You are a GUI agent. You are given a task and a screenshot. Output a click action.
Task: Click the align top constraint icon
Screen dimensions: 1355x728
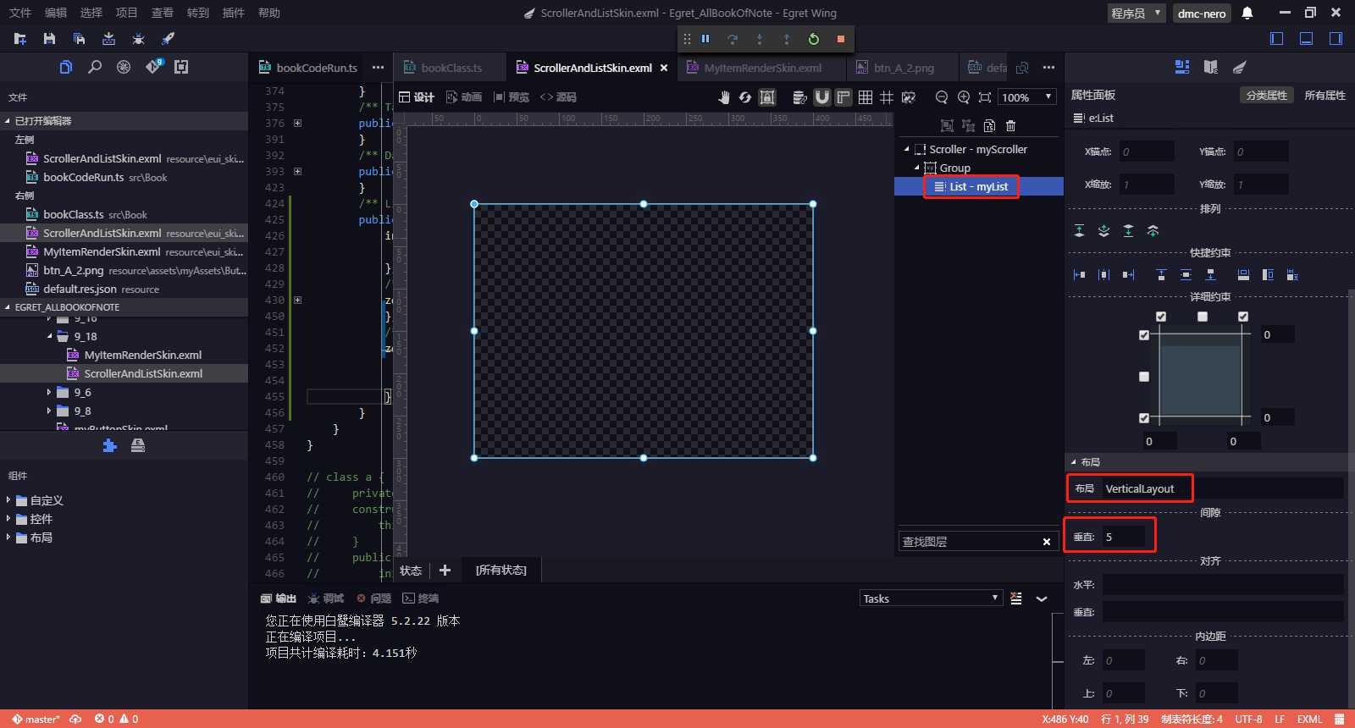(x=1161, y=274)
